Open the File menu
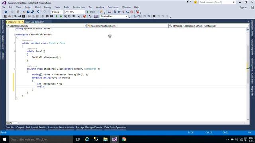This screenshot has width=255, height=143. (4, 7)
